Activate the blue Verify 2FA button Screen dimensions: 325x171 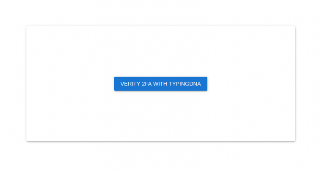161,84
